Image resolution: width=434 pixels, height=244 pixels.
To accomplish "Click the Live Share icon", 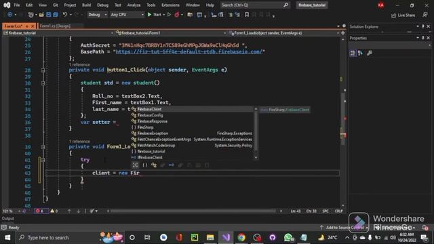I will [393, 16].
